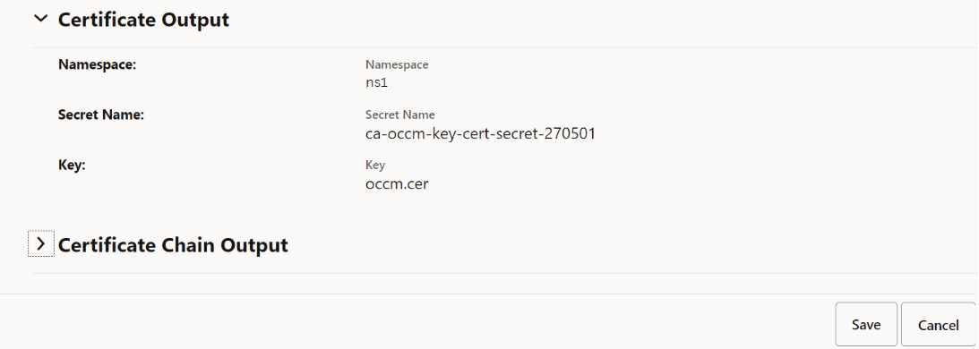
Task: Click the footer separator line above Save button
Action: pos(489,294)
